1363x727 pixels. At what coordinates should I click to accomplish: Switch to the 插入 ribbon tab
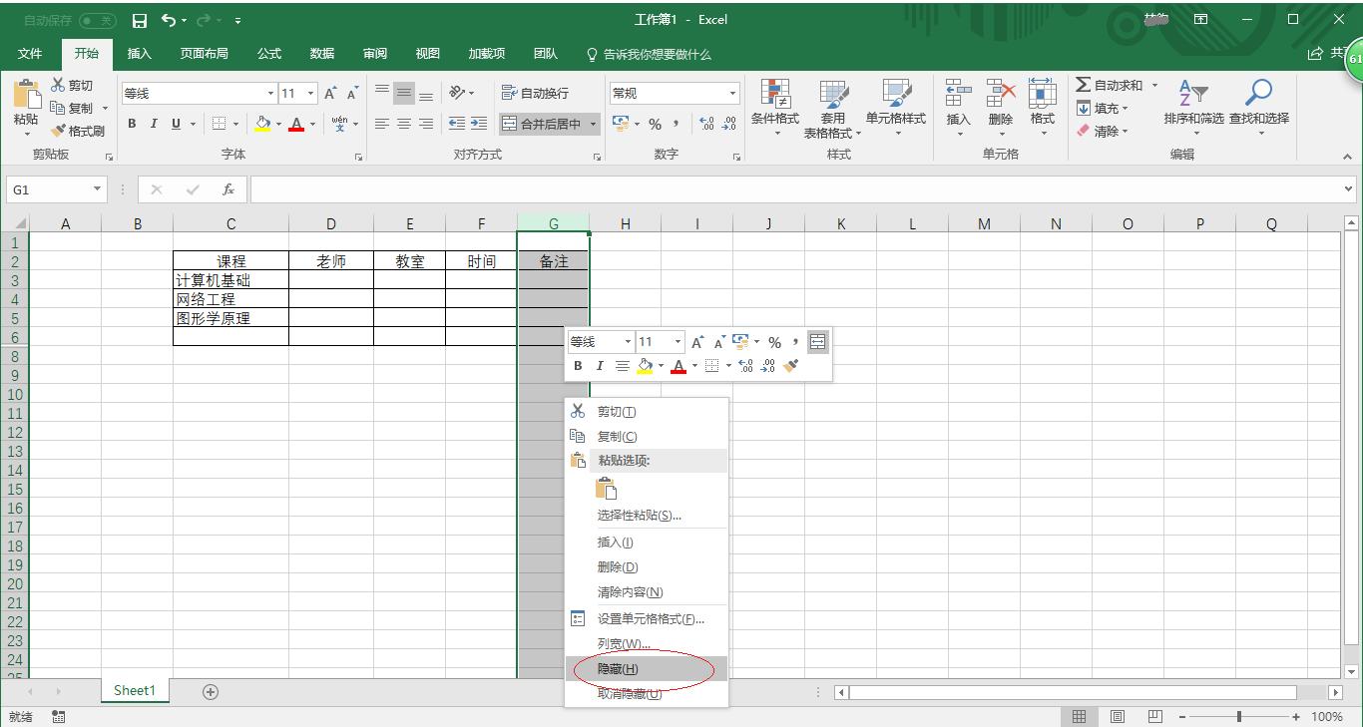pos(140,54)
